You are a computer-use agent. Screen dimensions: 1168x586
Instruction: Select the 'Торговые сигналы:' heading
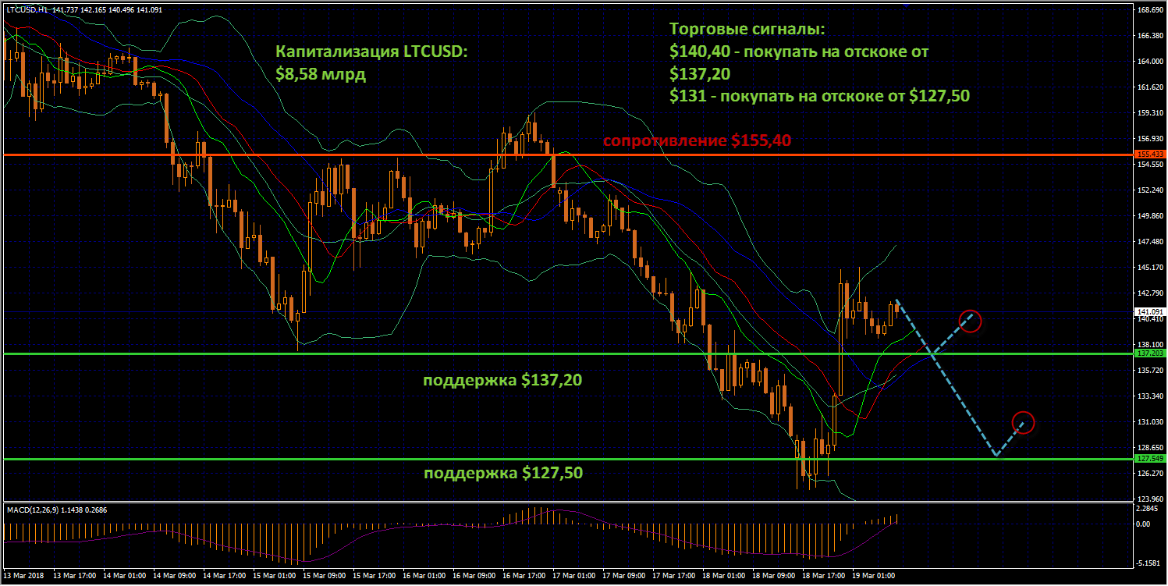click(x=747, y=30)
